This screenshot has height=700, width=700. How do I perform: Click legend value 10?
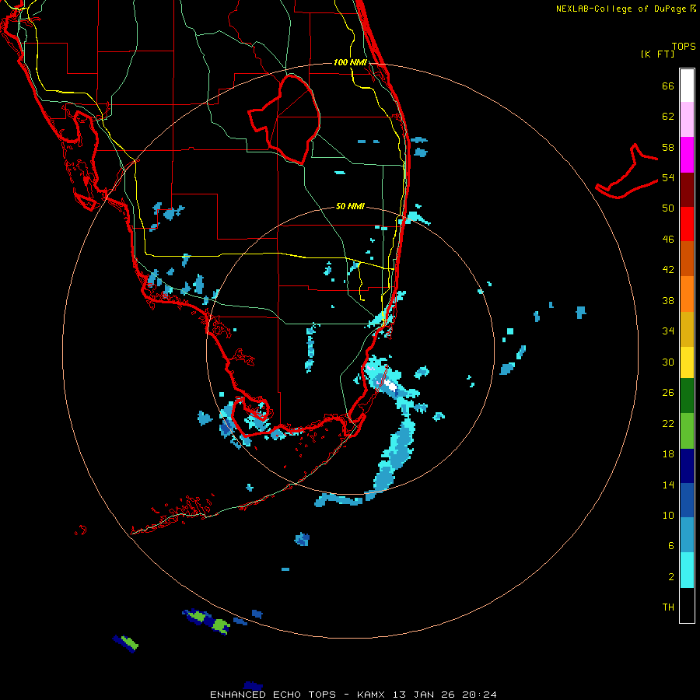tap(668, 515)
